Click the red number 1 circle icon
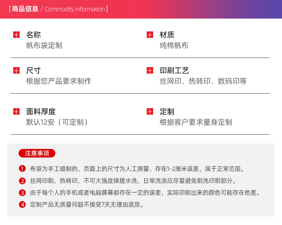282x225 pixels. tap(22, 169)
